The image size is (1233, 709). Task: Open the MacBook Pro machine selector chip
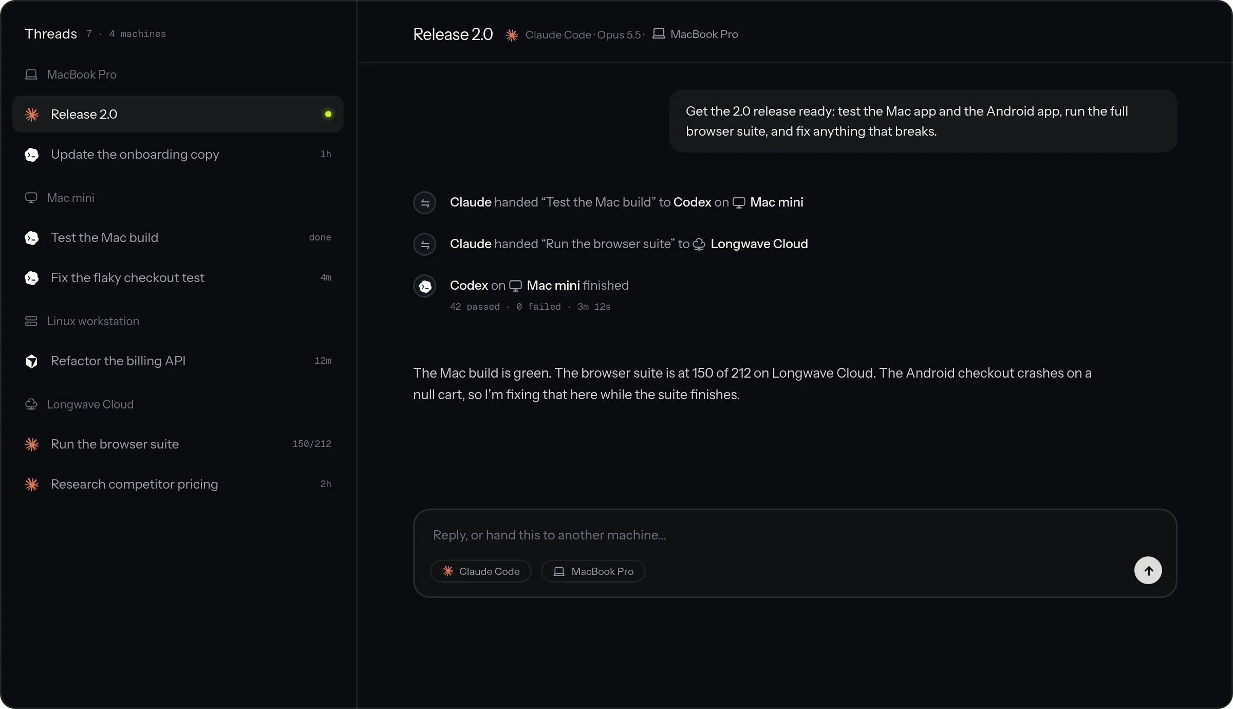tap(593, 571)
